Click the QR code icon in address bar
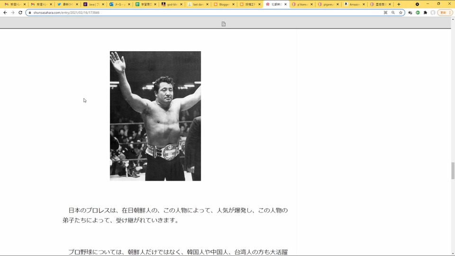 click(385, 12)
